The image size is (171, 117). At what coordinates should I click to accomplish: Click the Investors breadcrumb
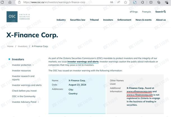pyautogui.click(x=23, y=46)
